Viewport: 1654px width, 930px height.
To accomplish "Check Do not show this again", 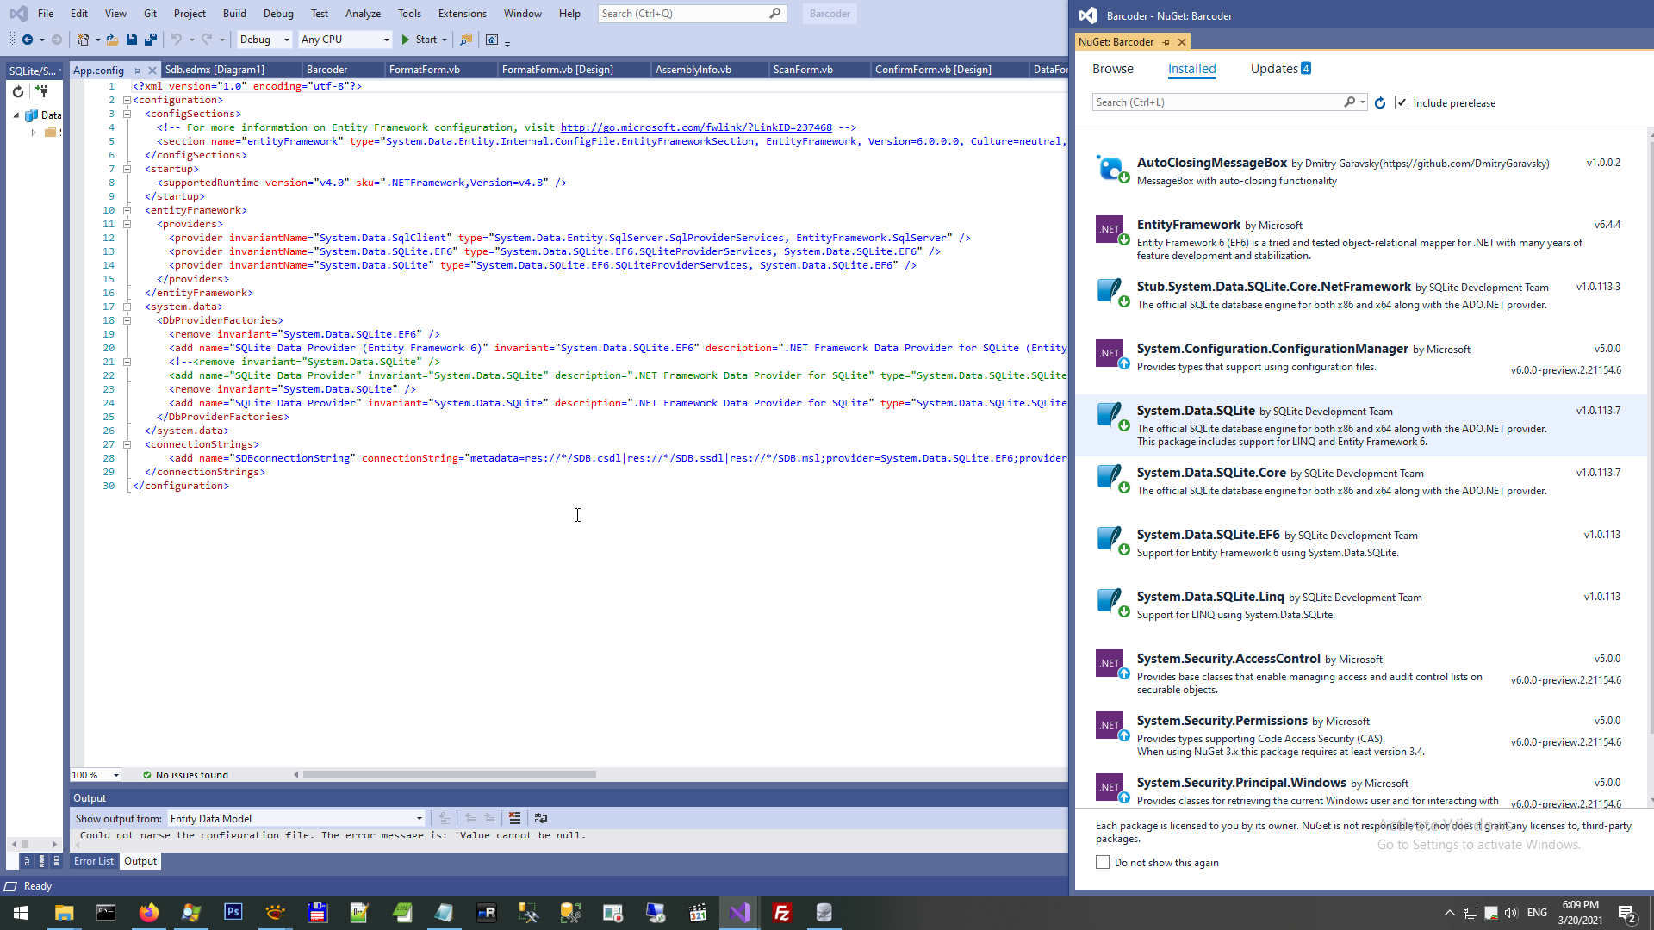I will [1103, 862].
